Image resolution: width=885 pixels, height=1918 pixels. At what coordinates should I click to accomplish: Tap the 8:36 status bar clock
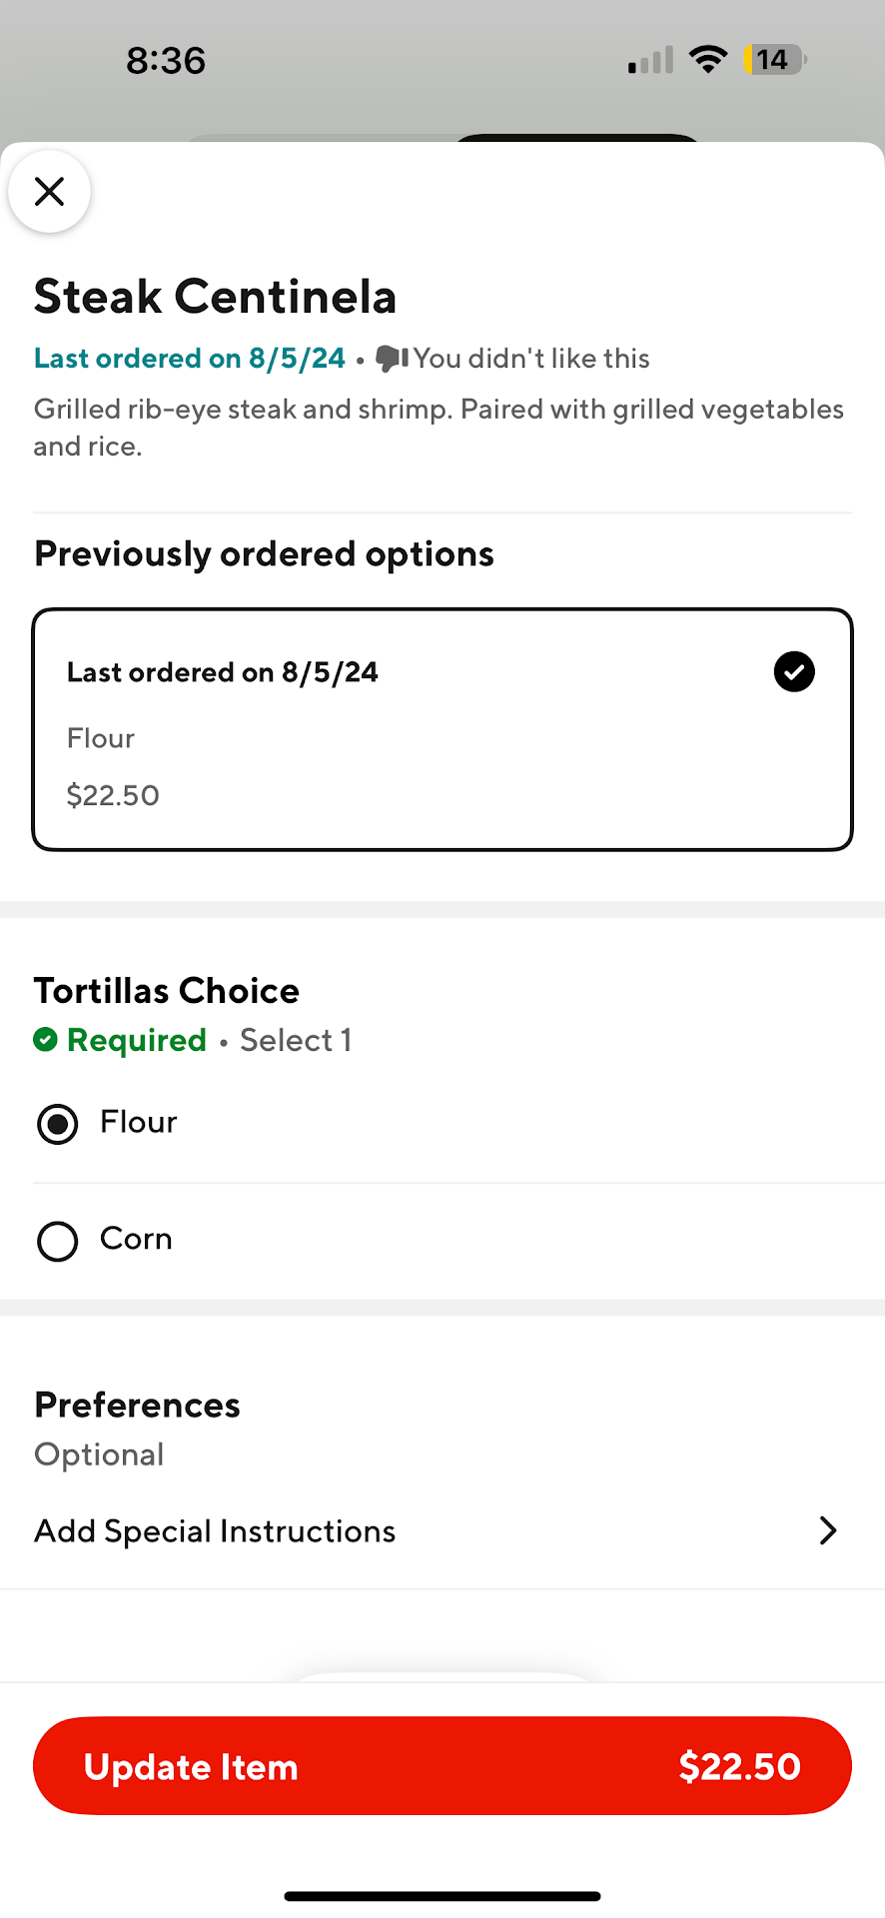pos(166,61)
